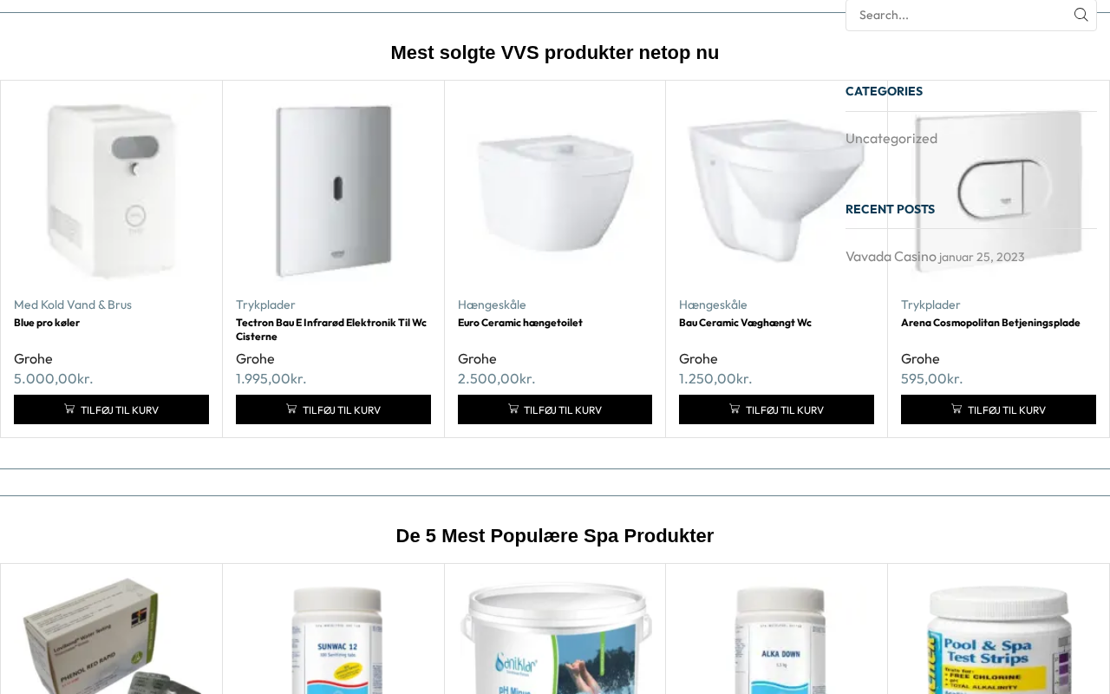Click cart icon on Bau Ceramic Væghængt Wc button
The width and height of the screenshot is (1110, 694).
point(735,409)
